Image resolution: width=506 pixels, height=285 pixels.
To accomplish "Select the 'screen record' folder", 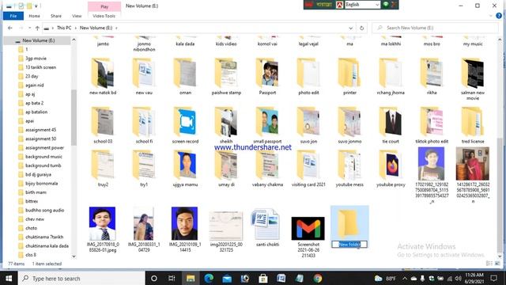I will [185, 125].
